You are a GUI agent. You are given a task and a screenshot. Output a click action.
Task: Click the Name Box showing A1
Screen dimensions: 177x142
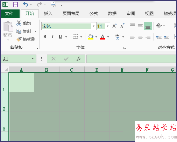16,59
